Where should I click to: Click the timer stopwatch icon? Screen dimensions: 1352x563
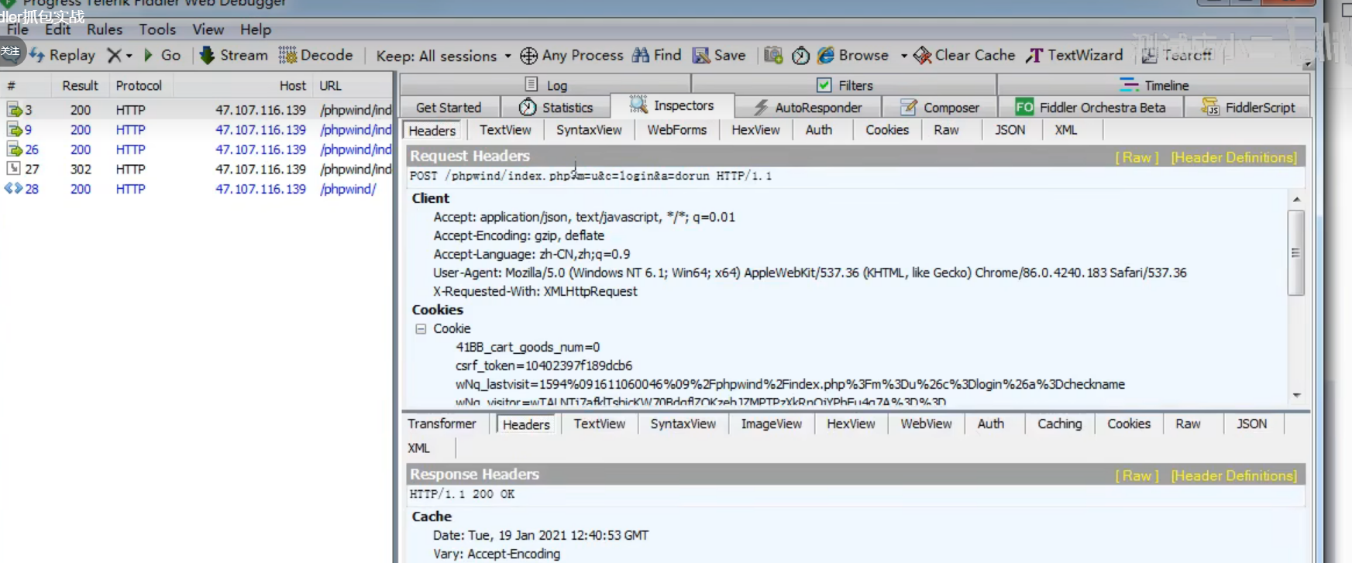point(800,56)
